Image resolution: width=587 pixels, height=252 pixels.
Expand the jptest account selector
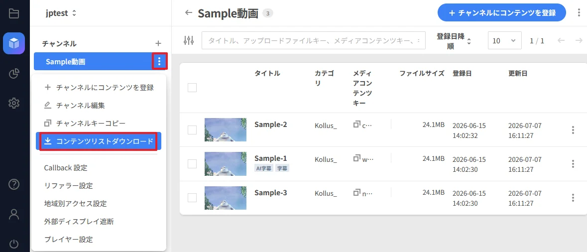pos(61,13)
